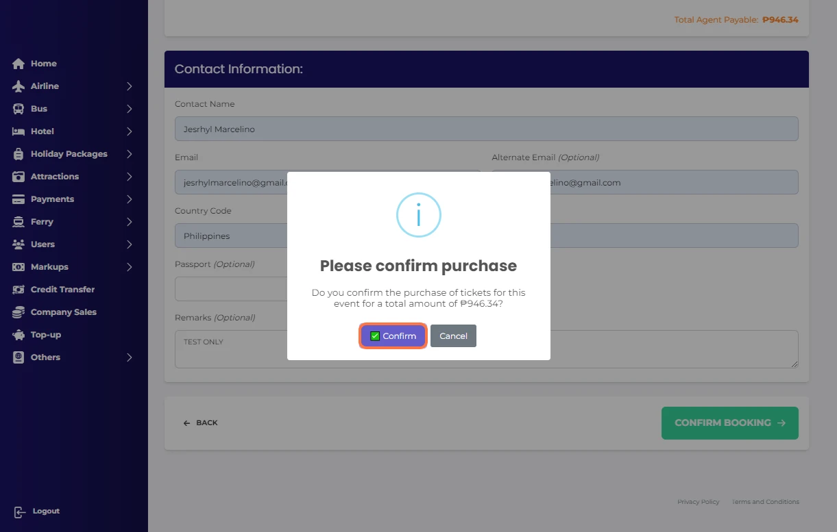Click the Top-up piggy bank icon
Screen dimensions: 837x532
click(x=19, y=335)
